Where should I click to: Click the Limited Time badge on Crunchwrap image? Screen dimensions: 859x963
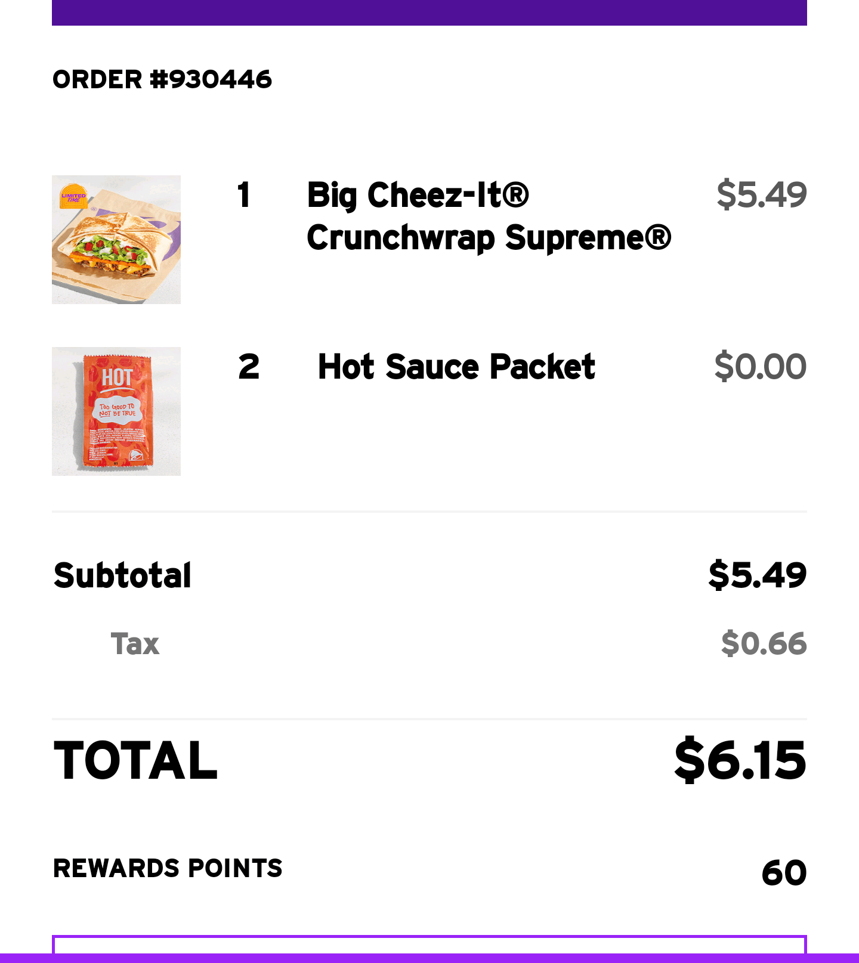pyautogui.click(x=73, y=197)
